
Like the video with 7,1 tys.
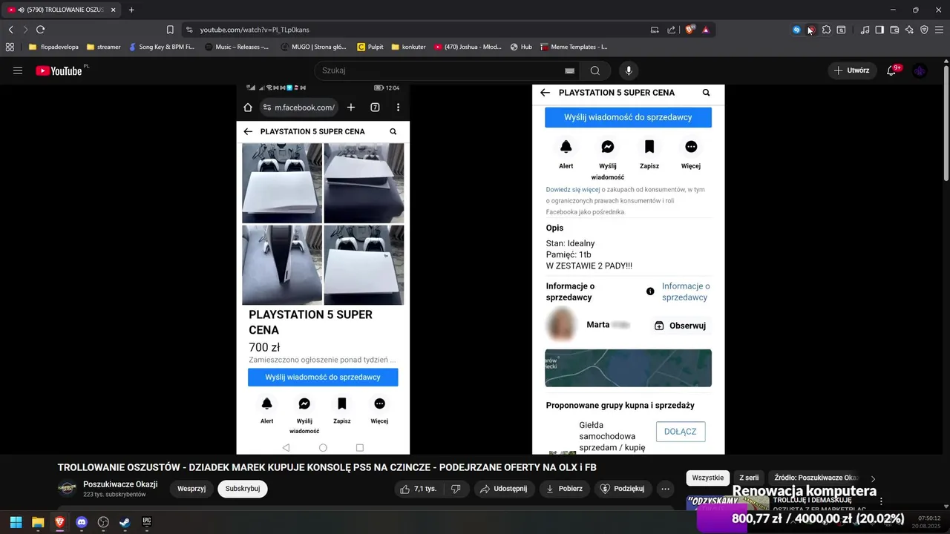click(418, 489)
